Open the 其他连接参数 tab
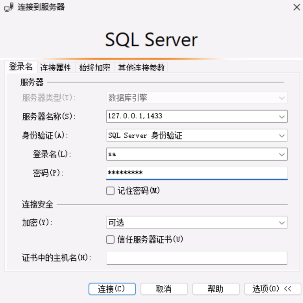The image size is (303, 303). [x=141, y=68]
